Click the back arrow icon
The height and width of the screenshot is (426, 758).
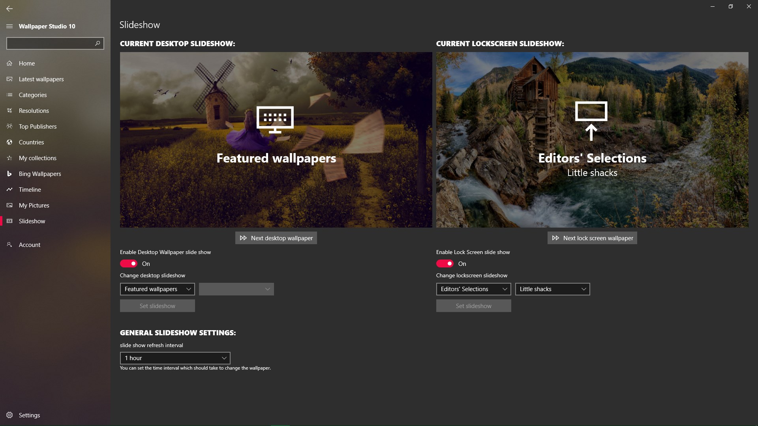point(9,8)
